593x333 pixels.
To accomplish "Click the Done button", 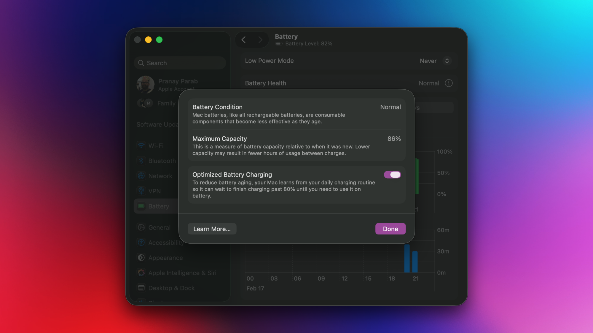I will tap(390, 229).
